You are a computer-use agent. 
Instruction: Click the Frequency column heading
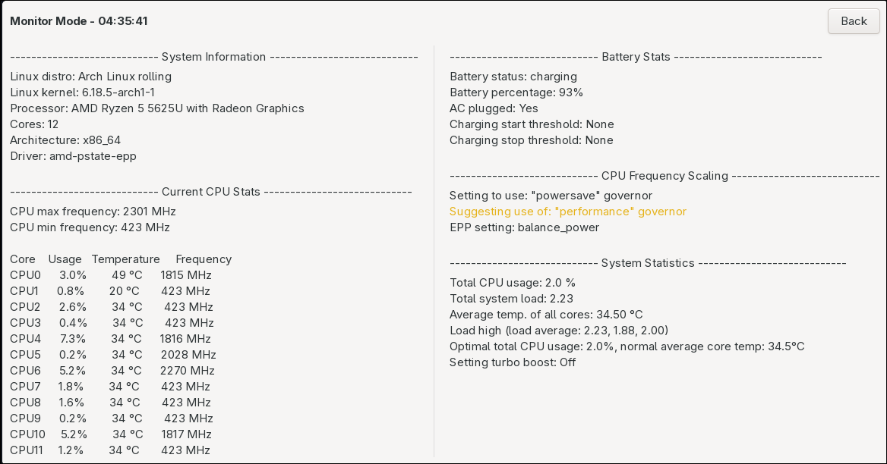tap(204, 259)
